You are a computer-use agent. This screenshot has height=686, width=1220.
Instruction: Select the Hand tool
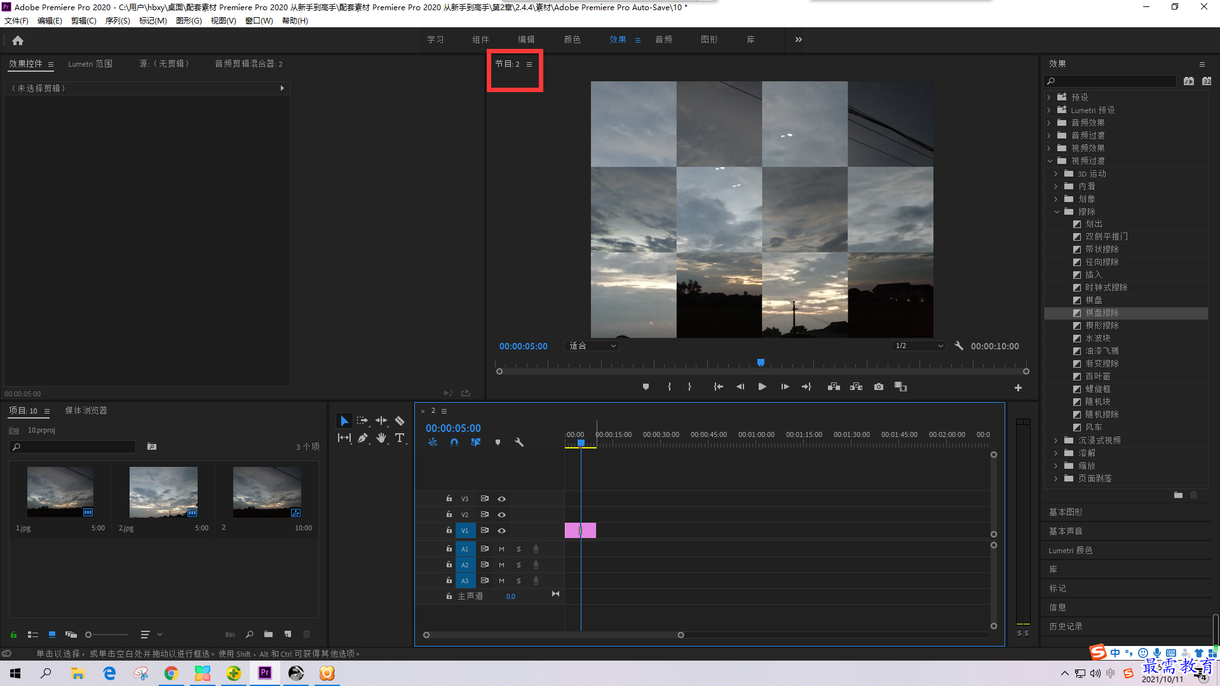[381, 438]
